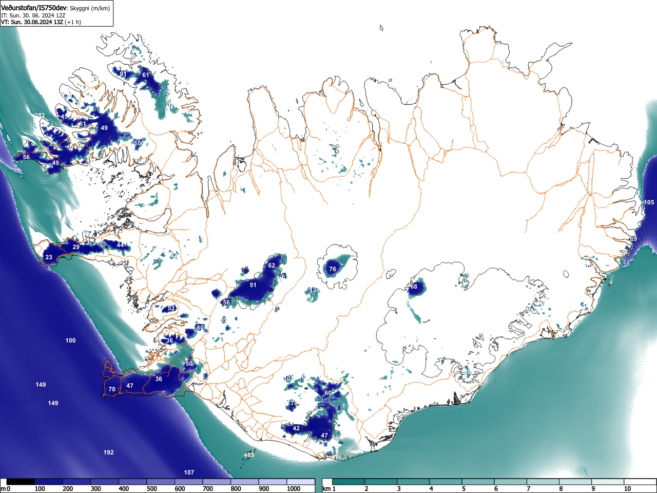Click the 500 tick on the meter legend
Viewport: 657px width, 493px height.
[x=152, y=489]
